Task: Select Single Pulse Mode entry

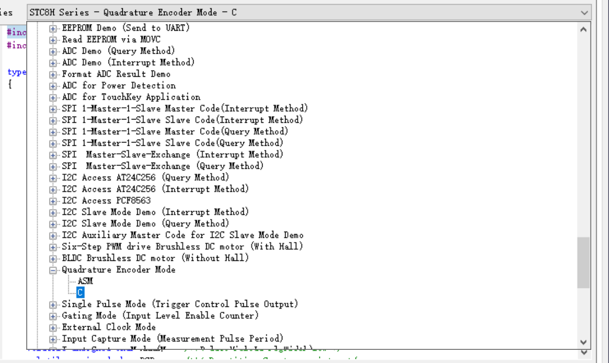Action: pyautogui.click(x=180, y=304)
